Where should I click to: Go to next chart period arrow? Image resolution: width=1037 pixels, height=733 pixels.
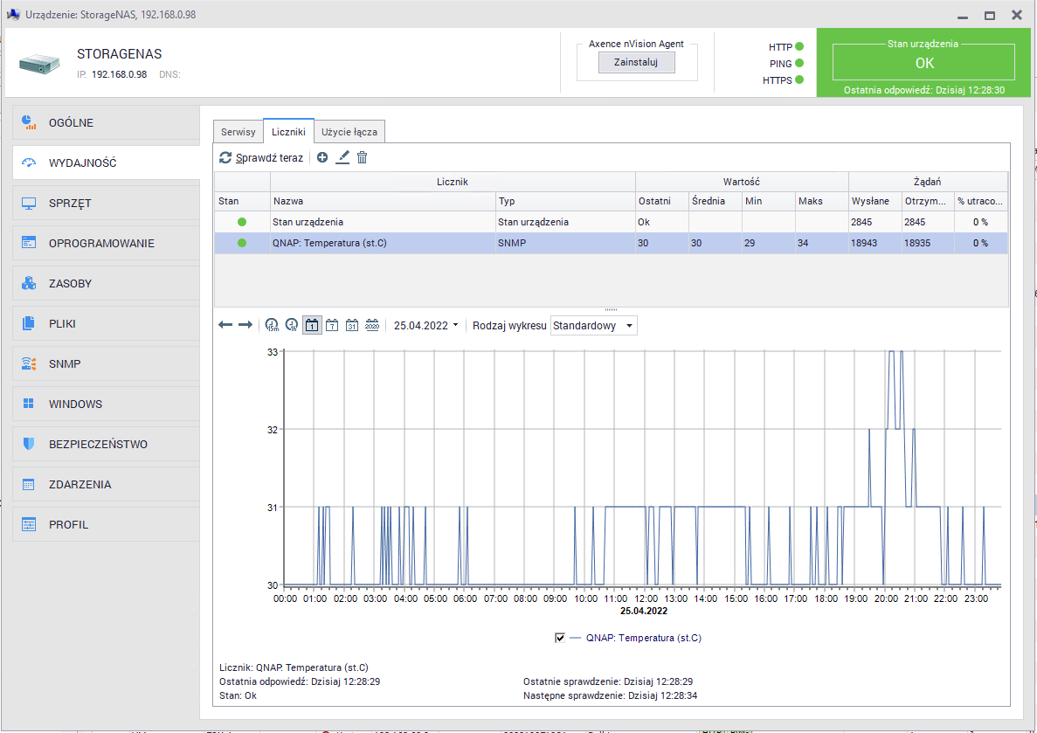tap(245, 325)
